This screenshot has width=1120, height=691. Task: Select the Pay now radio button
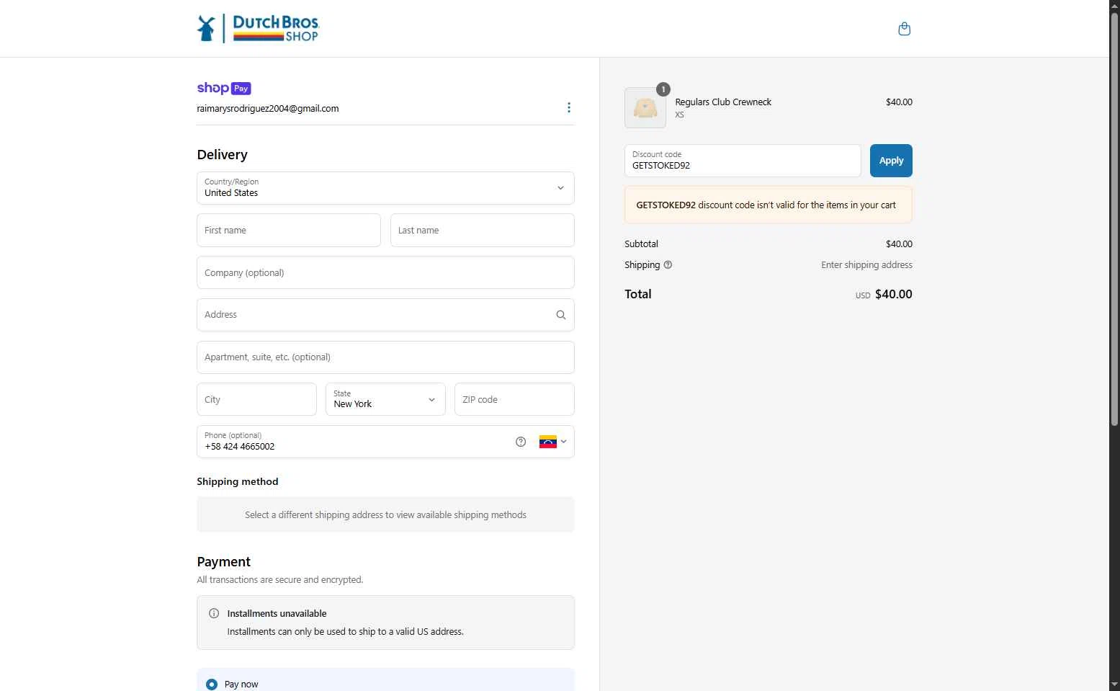click(x=212, y=685)
